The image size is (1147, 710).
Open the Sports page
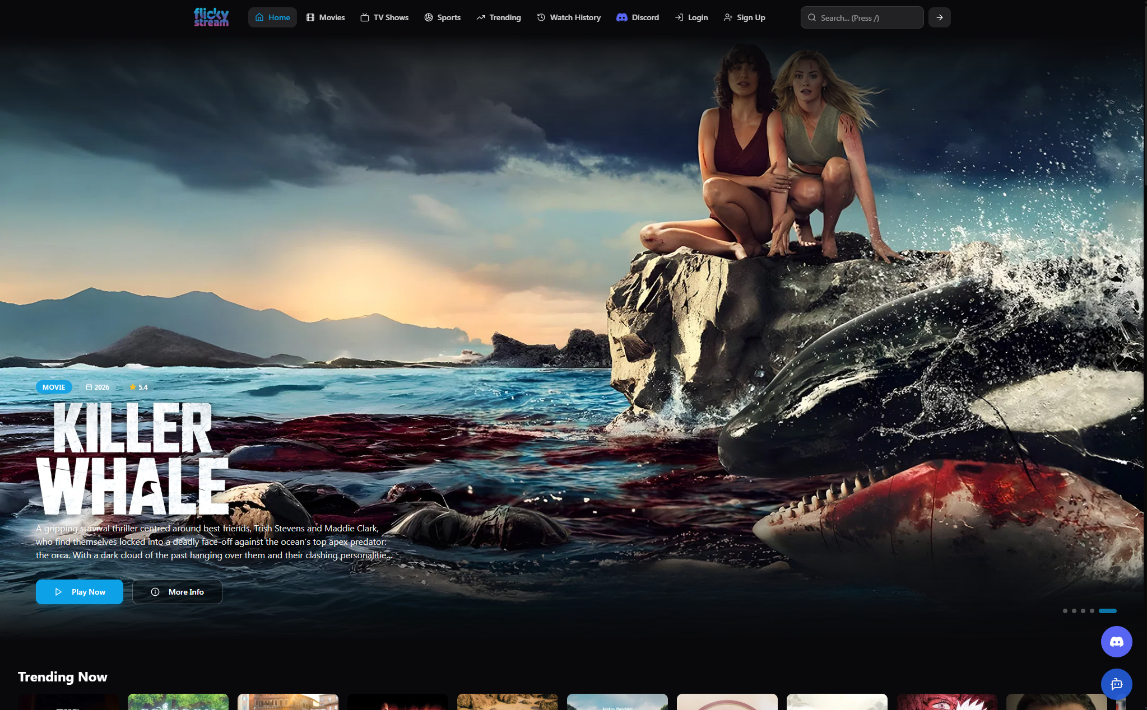point(442,17)
